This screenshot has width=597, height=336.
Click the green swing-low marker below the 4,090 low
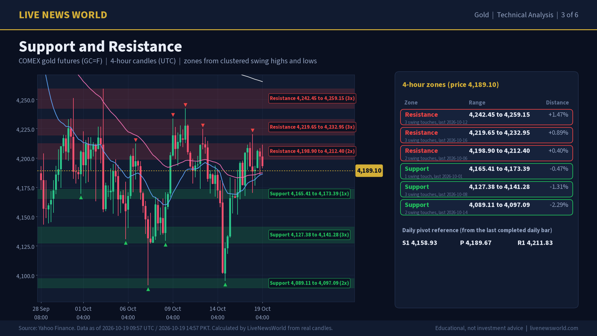click(148, 289)
